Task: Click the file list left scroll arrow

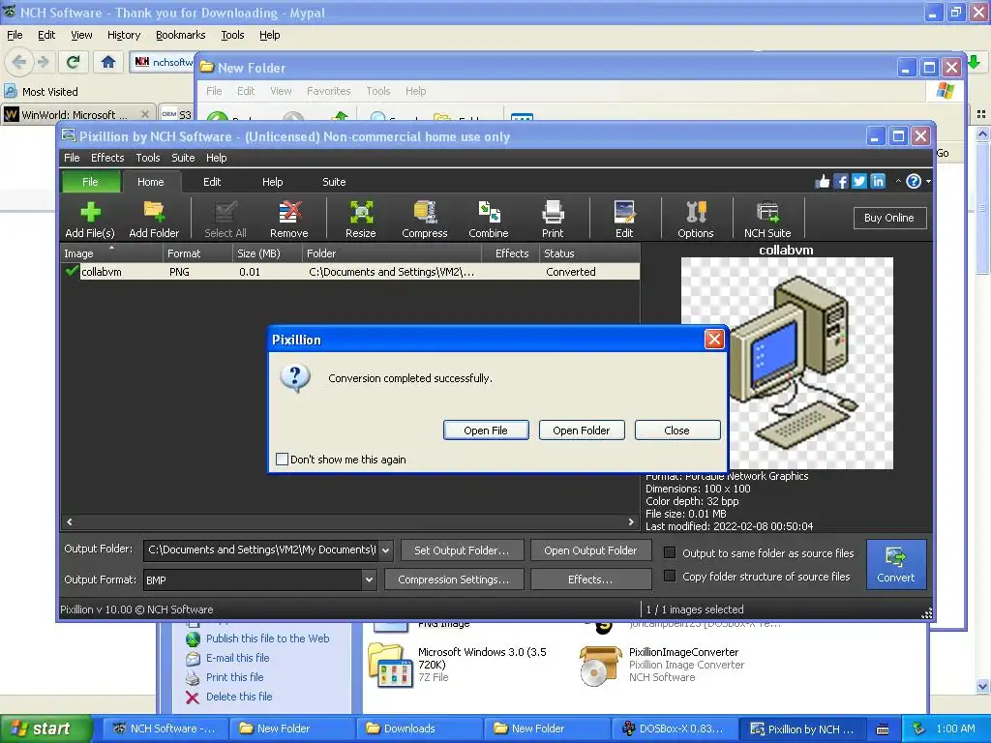Action: [x=70, y=521]
